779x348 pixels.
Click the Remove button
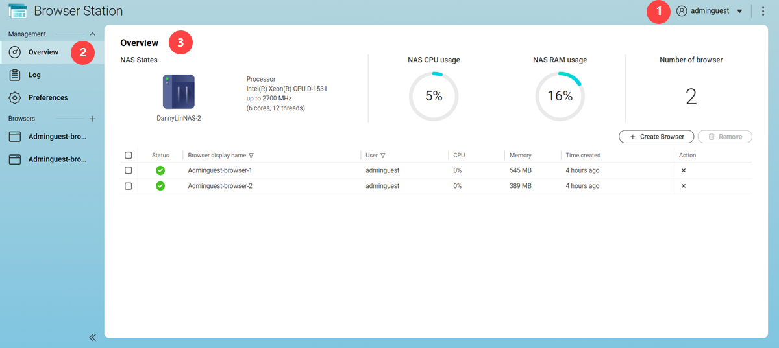point(724,137)
